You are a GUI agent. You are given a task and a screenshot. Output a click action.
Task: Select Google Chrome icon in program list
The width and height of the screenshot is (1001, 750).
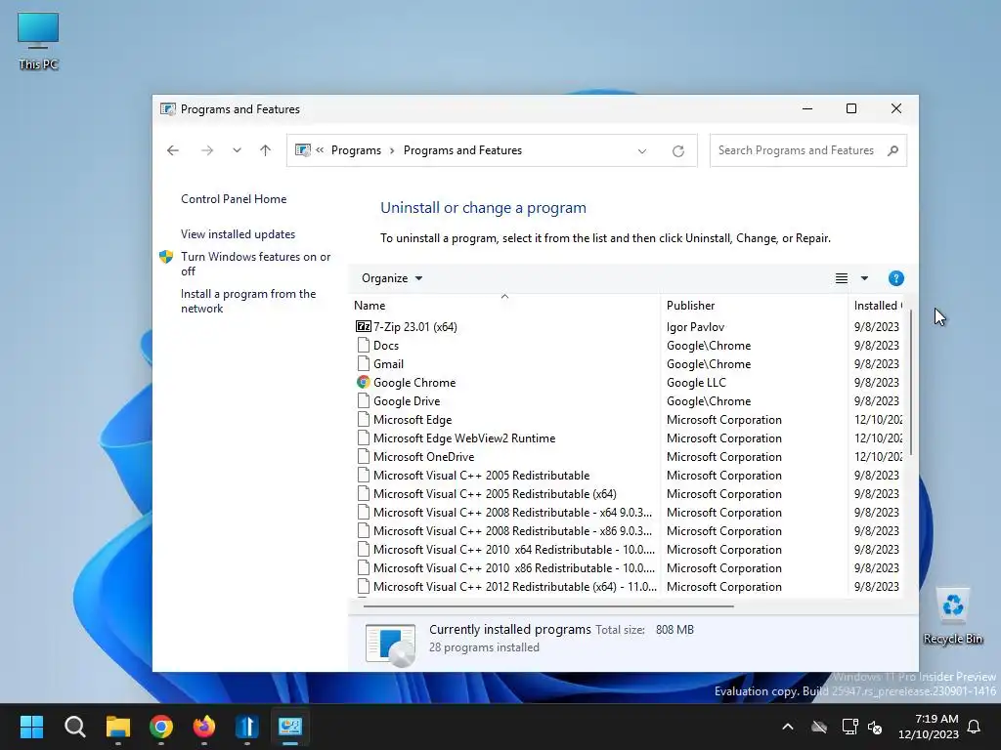click(x=364, y=383)
